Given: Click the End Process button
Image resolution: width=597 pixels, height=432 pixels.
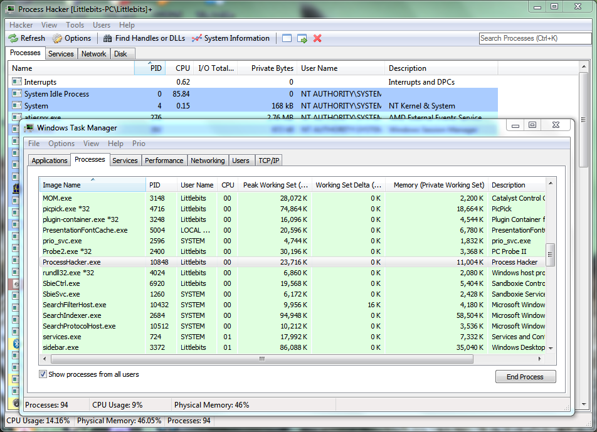Looking at the screenshot, I should [x=526, y=376].
